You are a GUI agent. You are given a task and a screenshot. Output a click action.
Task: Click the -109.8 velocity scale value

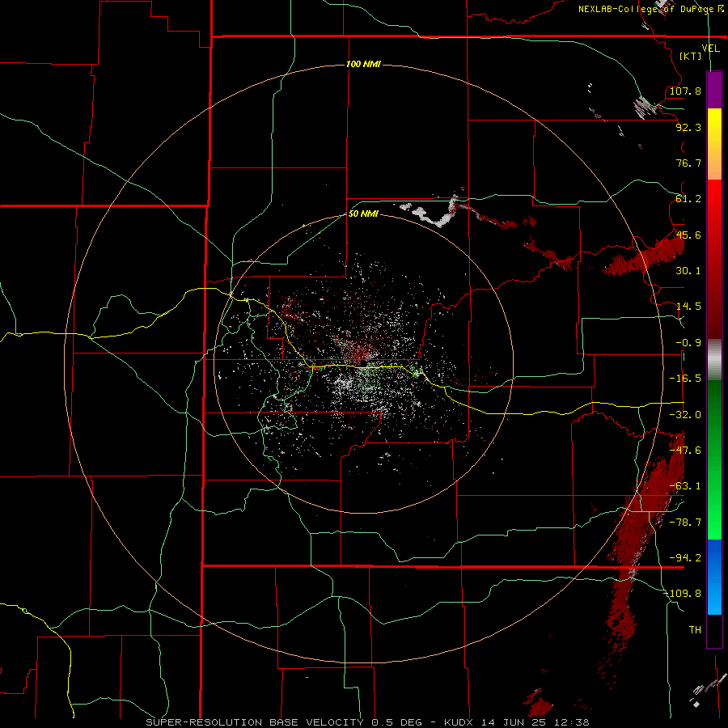[683, 594]
